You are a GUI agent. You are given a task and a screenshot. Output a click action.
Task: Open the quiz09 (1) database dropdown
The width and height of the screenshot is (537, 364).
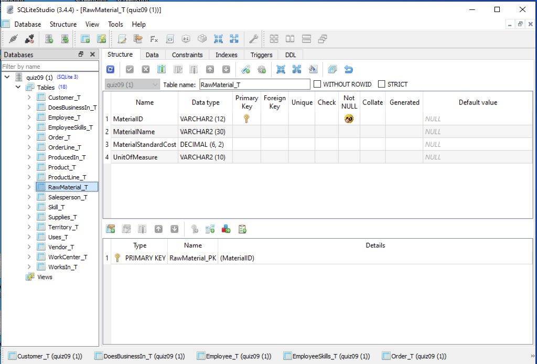pos(132,84)
